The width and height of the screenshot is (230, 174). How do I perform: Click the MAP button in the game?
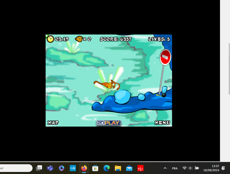pos(53,123)
